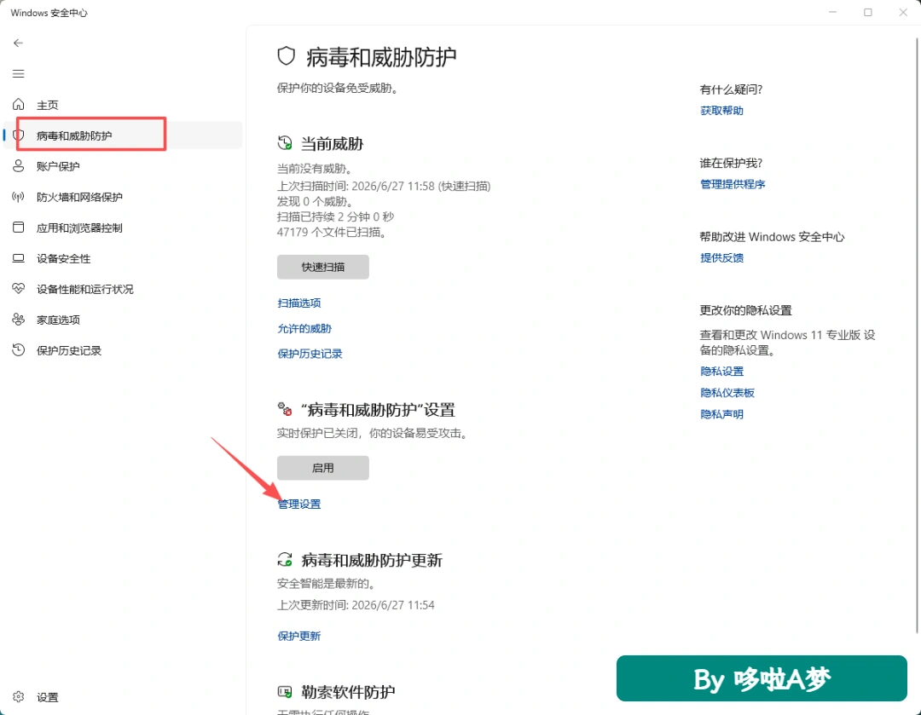The image size is (921, 715).
Task: Click the shield icon in the sidebar
Action: [18, 135]
